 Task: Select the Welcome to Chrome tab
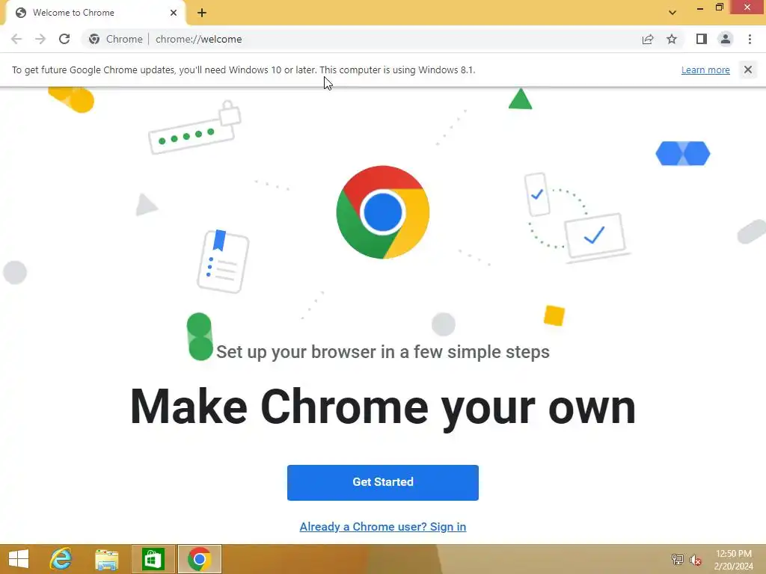95,13
